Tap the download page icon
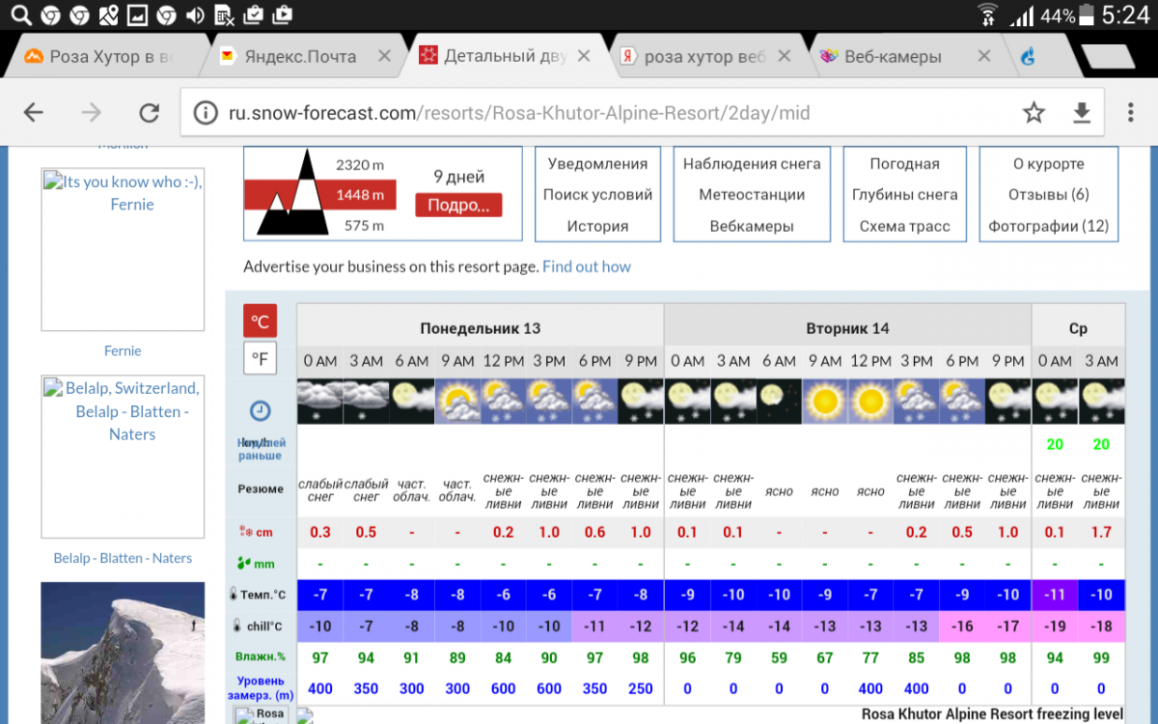 tap(1082, 113)
